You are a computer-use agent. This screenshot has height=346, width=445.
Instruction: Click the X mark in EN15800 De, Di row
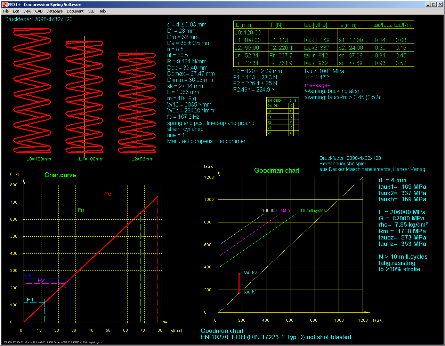291,106
